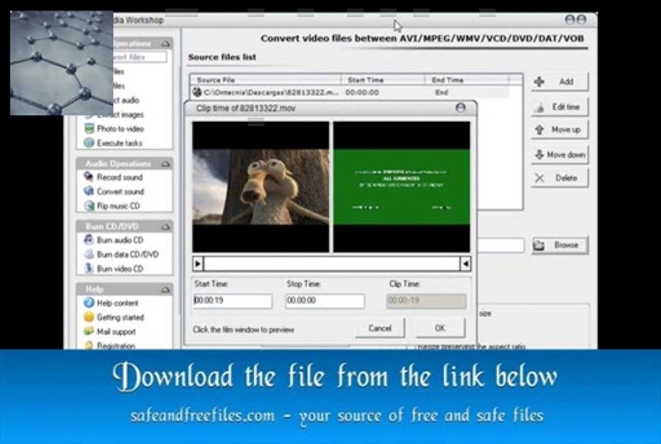Preview the start frame squirrel film window
This screenshot has height=444, width=661.
[x=260, y=187]
